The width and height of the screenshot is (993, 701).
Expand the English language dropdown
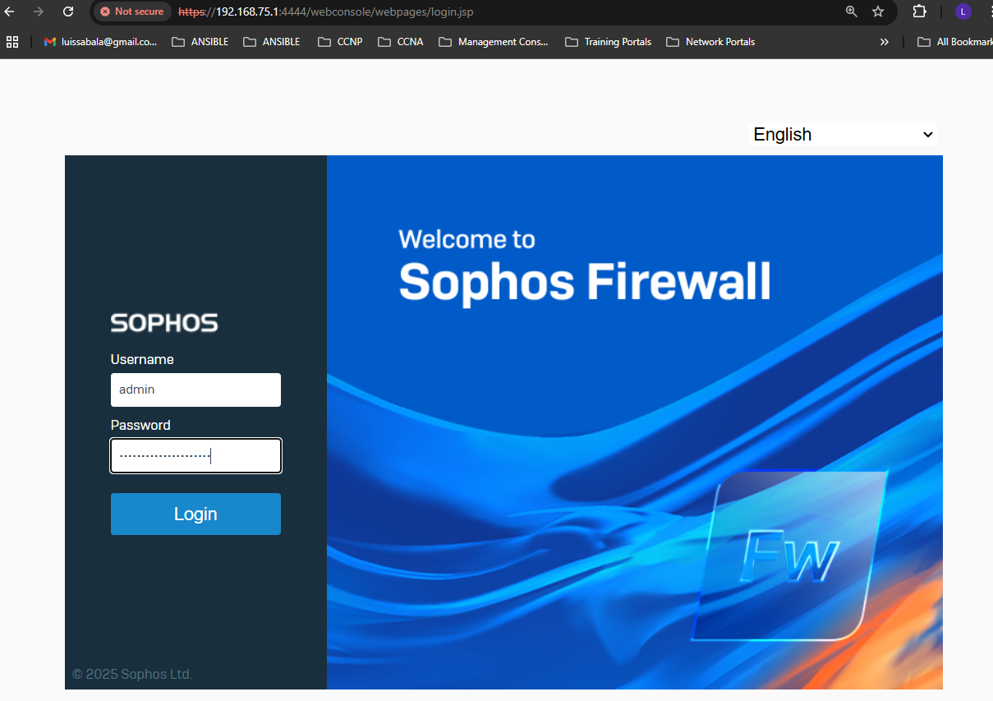click(844, 135)
